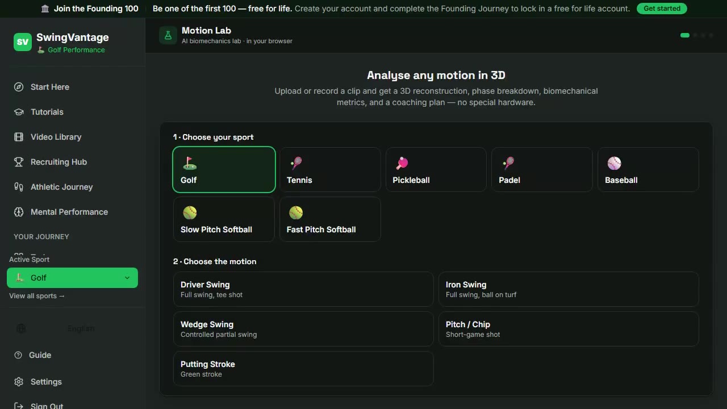Click the Sign Out arrow icon
Viewport: 727px width, 409px height.
click(19, 406)
